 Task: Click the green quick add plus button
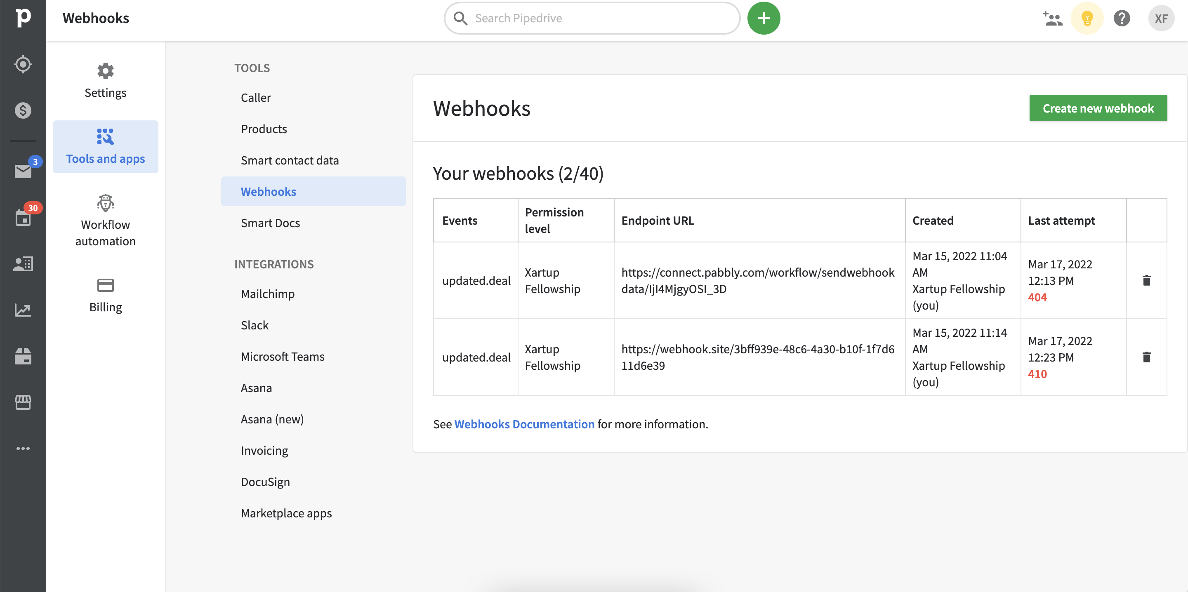[764, 18]
